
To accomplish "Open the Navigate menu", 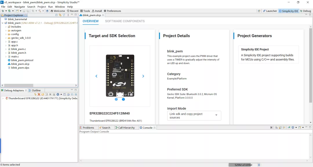I will [20, 7].
